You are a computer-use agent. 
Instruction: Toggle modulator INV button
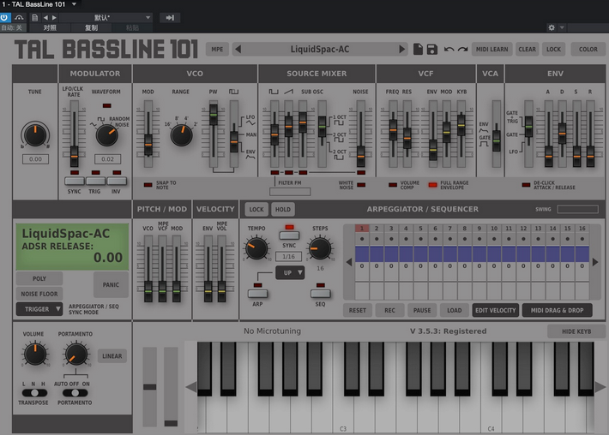pyautogui.click(x=117, y=181)
